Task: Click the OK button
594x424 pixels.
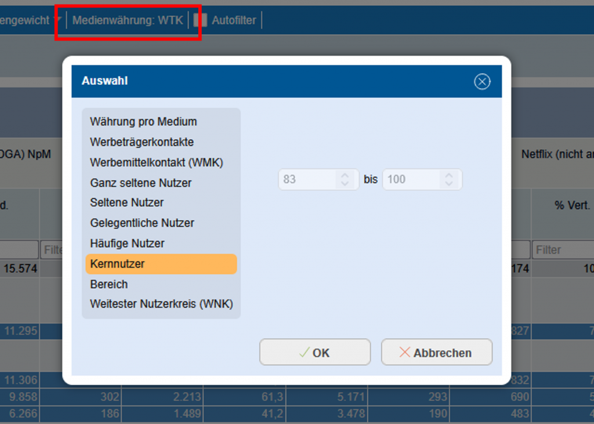Action: [314, 353]
